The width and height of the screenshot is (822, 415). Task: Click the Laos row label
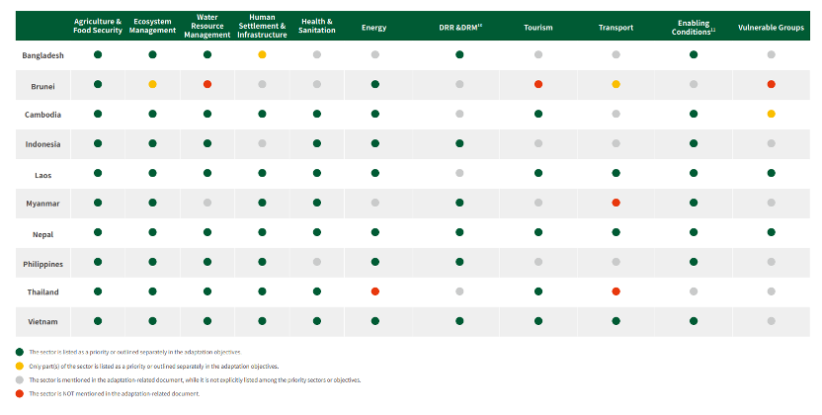point(43,176)
